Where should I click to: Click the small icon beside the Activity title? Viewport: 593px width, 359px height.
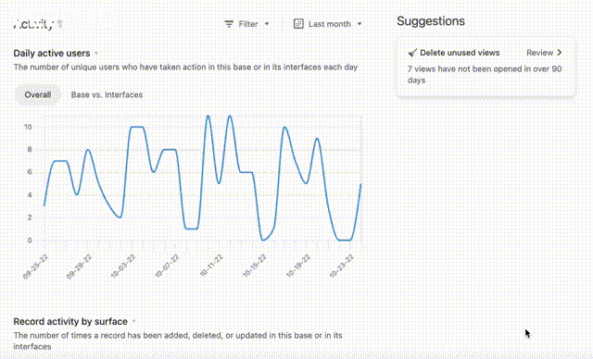point(59,24)
